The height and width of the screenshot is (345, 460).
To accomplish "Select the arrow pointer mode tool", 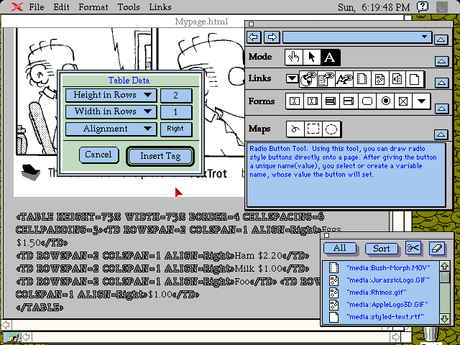I will click(312, 57).
